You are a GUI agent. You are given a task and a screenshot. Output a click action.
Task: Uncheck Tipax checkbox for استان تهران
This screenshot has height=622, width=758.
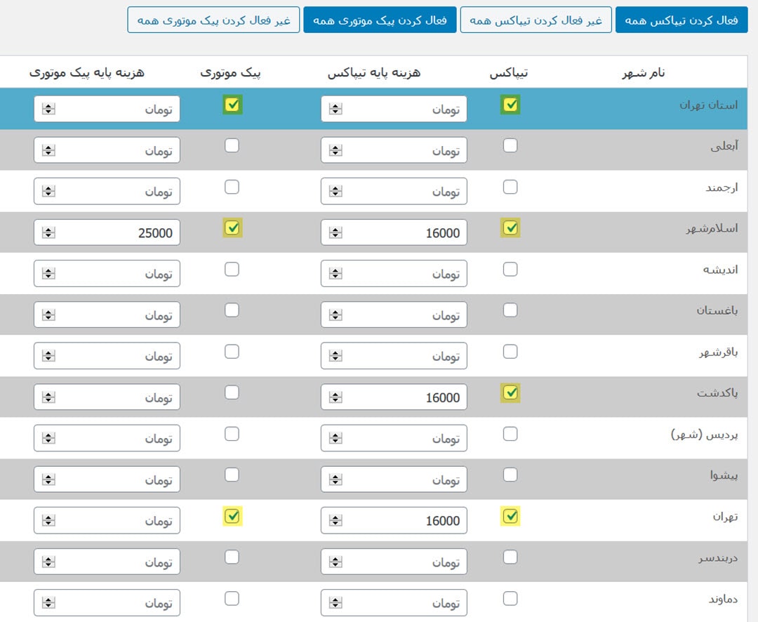click(x=511, y=105)
